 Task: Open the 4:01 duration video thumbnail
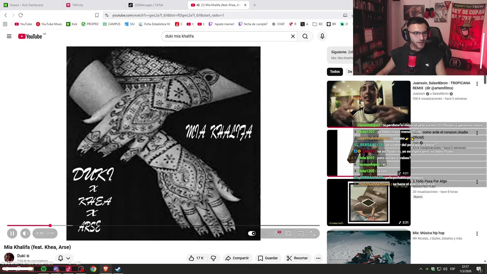[369, 153]
